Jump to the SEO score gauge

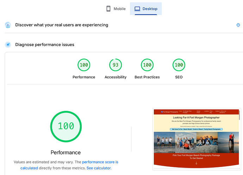[179, 65]
